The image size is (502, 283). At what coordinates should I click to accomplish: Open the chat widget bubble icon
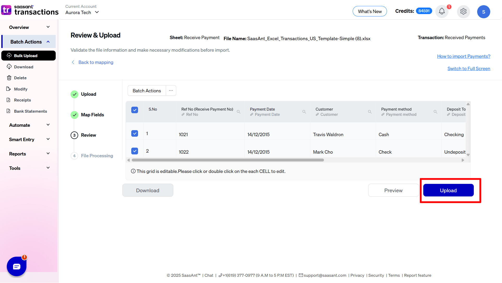(x=16, y=266)
